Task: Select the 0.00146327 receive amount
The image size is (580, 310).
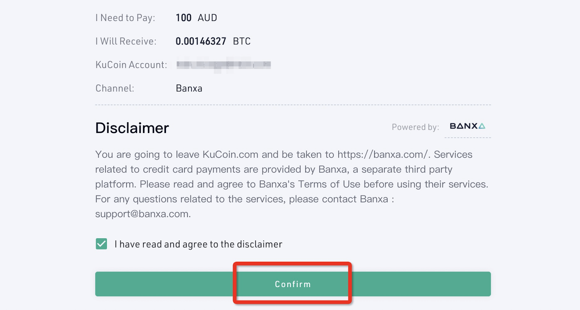Action: (x=201, y=41)
